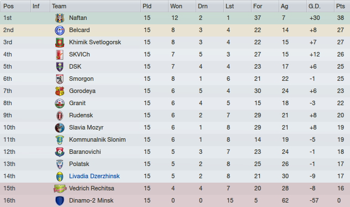Select the Gorodeya team badge

pos(60,91)
